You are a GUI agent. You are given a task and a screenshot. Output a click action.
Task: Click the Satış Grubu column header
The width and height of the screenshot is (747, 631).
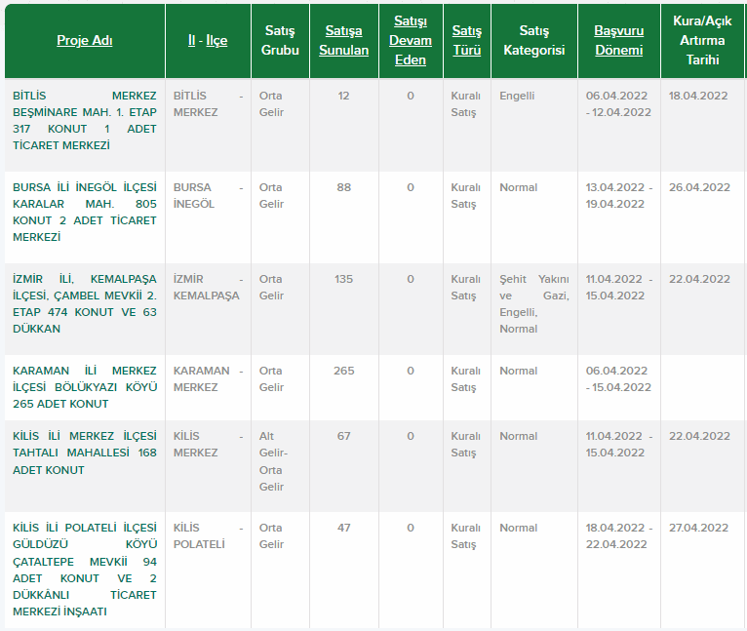click(x=280, y=41)
